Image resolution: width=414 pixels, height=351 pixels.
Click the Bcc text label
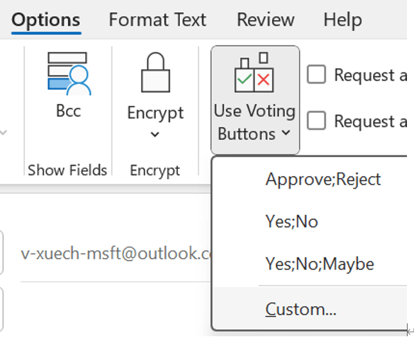coord(69,111)
